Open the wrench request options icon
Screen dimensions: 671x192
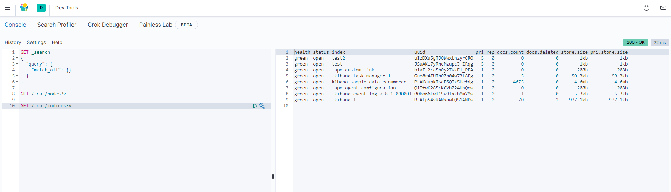pos(262,106)
